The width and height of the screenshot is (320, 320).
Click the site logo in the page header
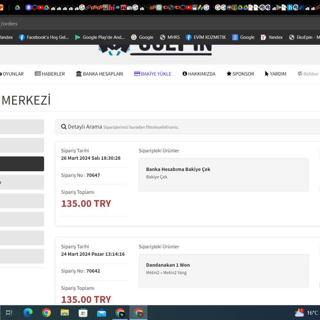pos(155,50)
